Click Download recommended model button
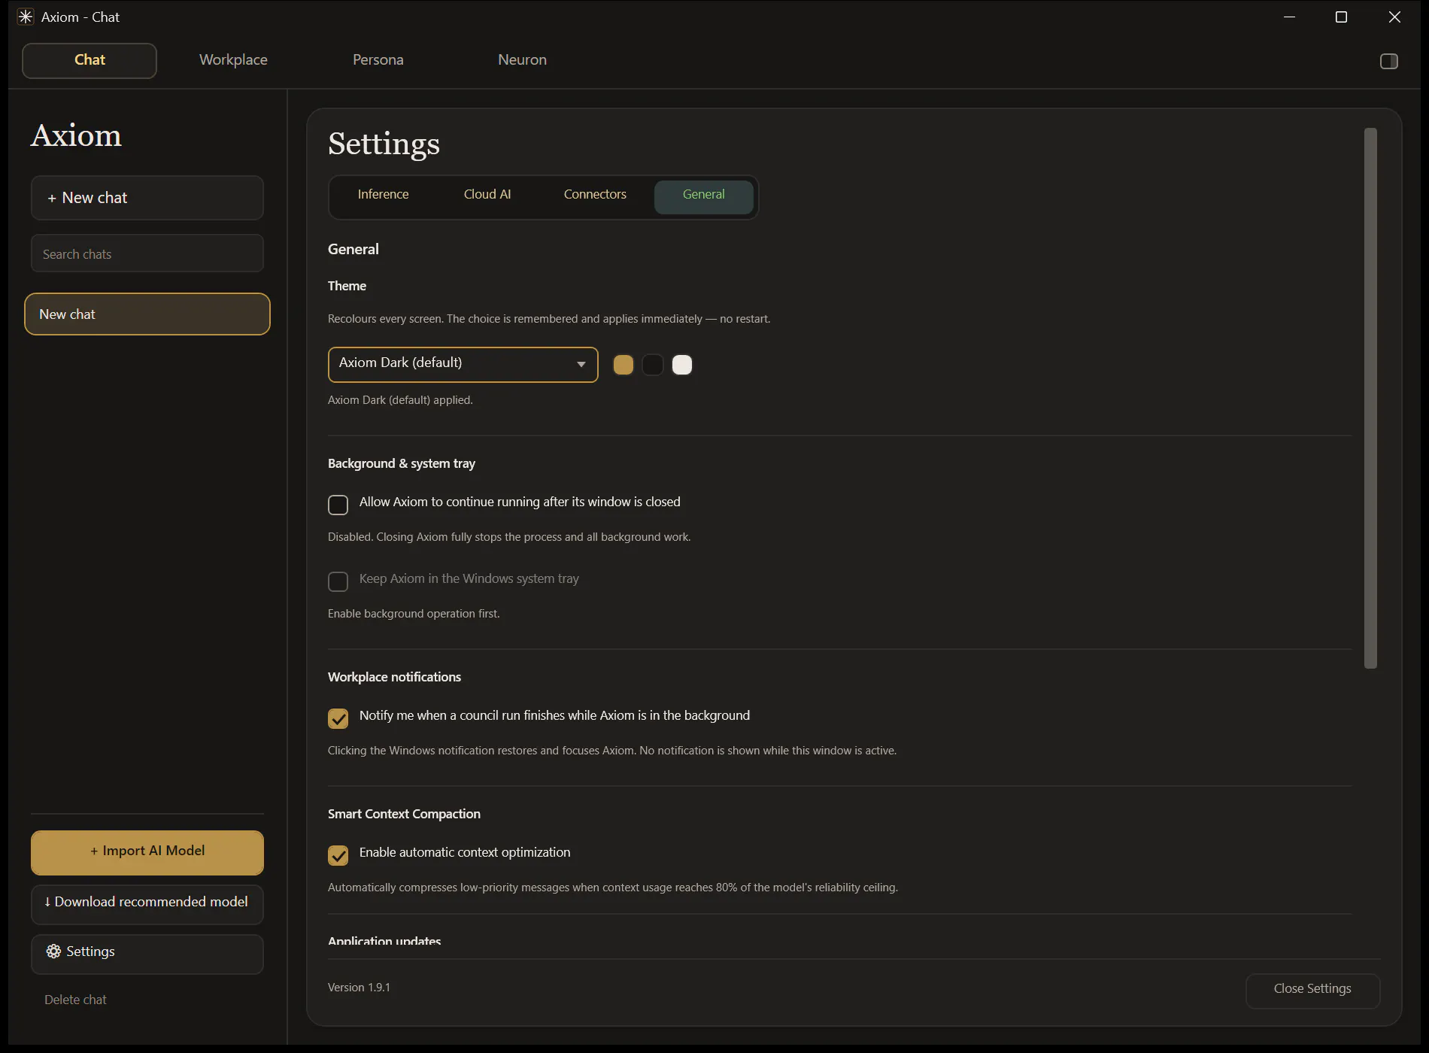Screen dimensions: 1429x1053 [x=147, y=903]
